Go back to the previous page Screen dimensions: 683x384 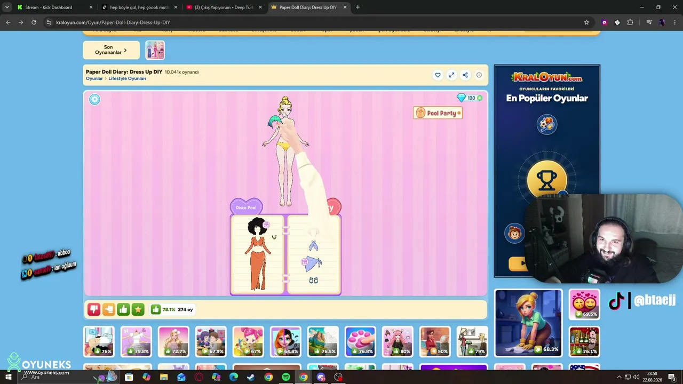coord(8,22)
